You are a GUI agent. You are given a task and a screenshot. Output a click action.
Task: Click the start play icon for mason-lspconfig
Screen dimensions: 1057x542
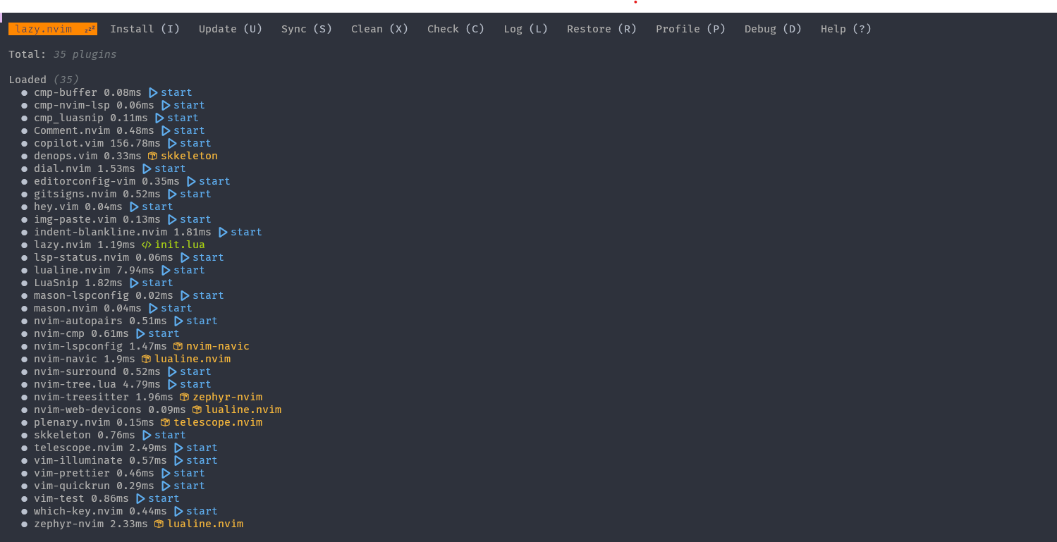tap(185, 295)
